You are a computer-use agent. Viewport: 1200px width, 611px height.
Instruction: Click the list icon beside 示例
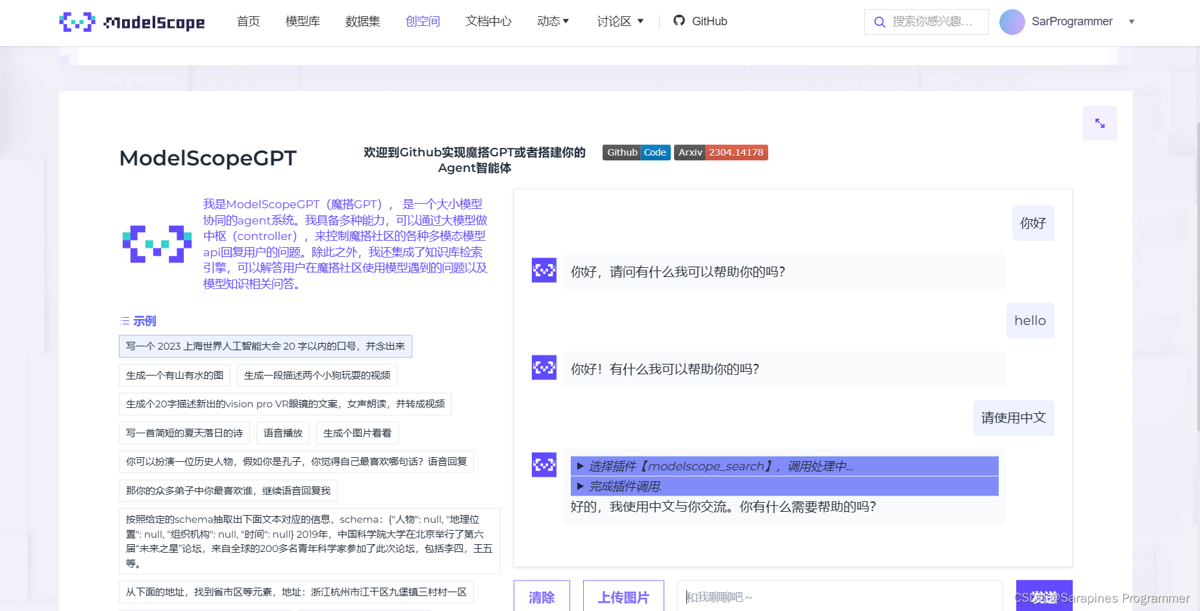tap(123, 320)
